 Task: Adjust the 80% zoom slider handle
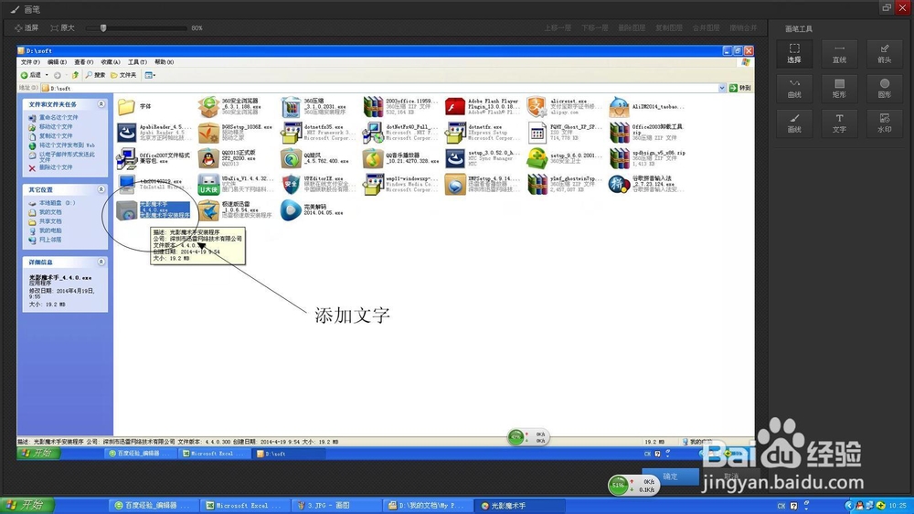103,27
